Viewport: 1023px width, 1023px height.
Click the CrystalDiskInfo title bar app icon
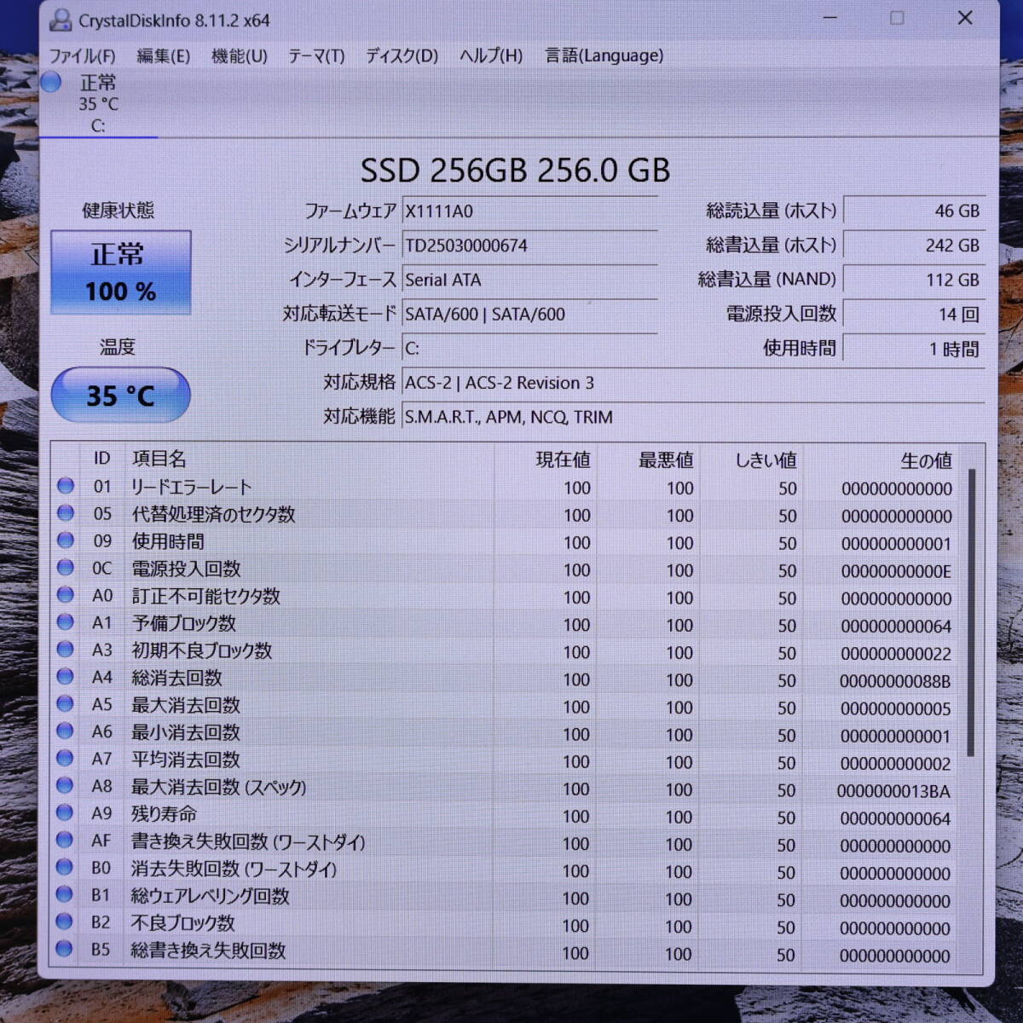61,20
